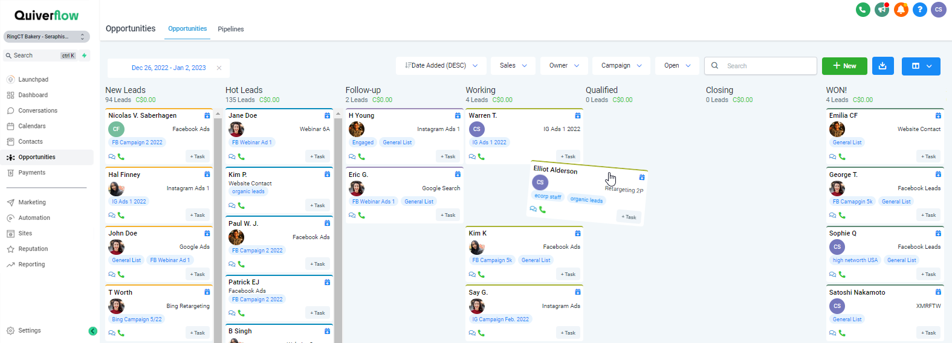This screenshot has height=343, width=952.
Task: Collapse sidebar with green arrow button
Action: click(92, 331)
